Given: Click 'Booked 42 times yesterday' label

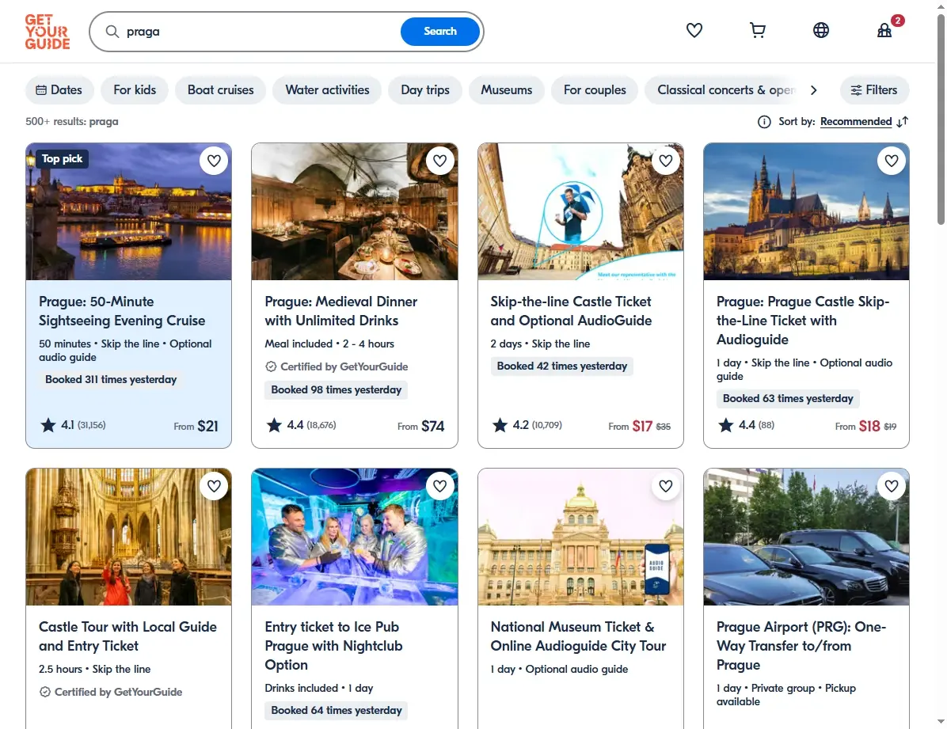Looking at the screenshot, I should [x=561, y=366].
